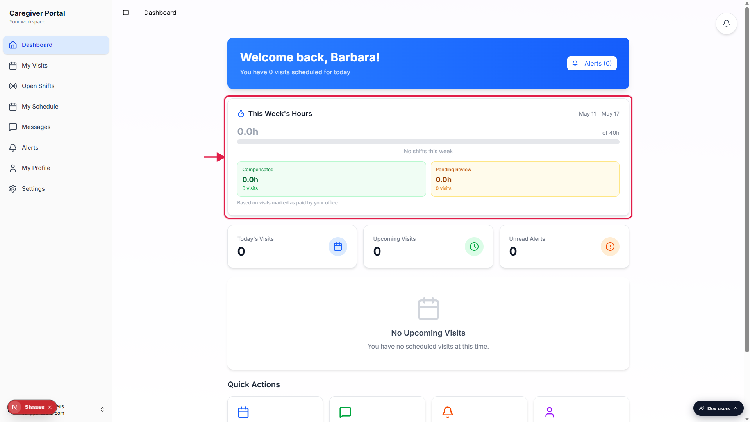The height and width of the screenshot is (422, 750).
Task: Click the orange bell quick action icon
Action: click(x=448, y=412)
